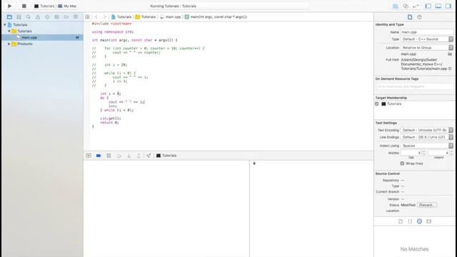Screen dimensions: 457x257
Task: Expand the Products folder
Action: point(9,44)
